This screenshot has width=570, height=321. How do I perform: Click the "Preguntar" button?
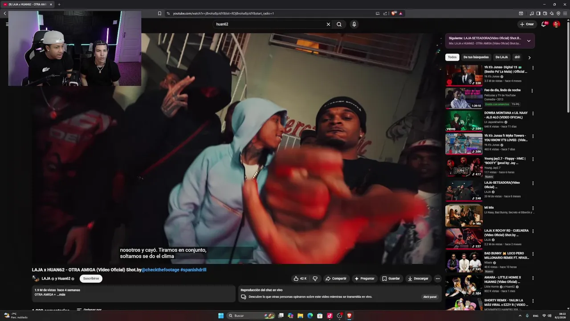click(x=364, y=279)
